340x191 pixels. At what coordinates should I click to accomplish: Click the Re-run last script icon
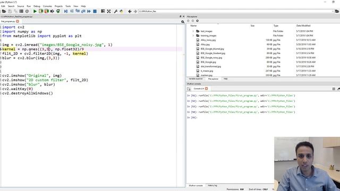[x=58, y=11]
